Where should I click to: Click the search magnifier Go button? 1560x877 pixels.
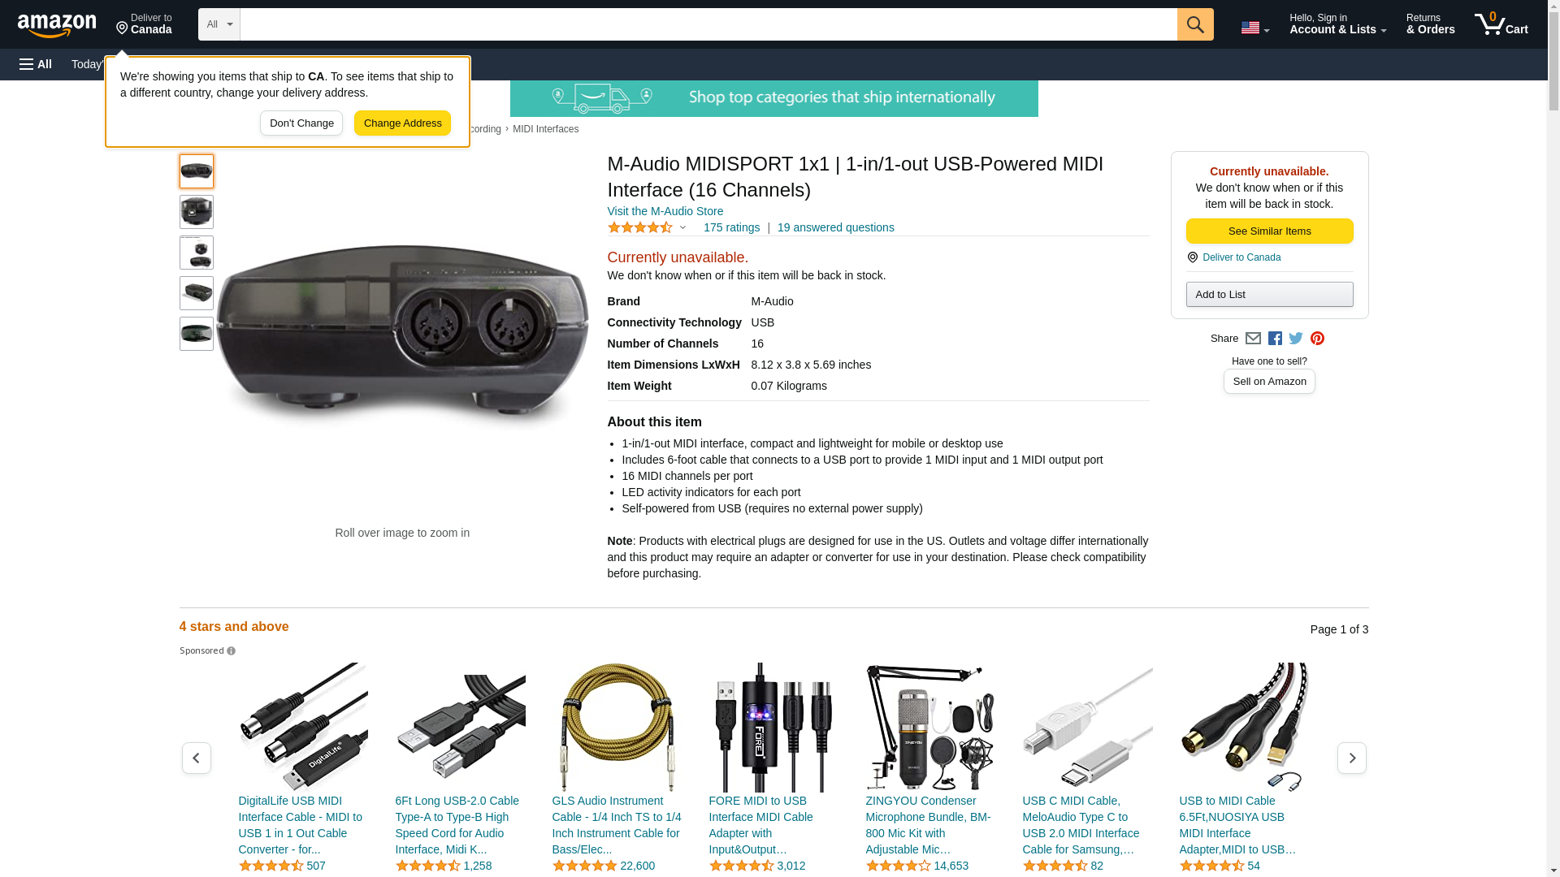(1194, 24)
